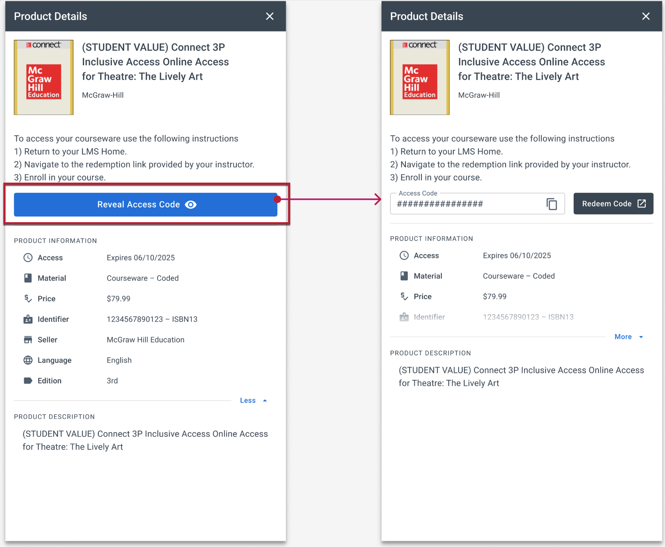Click the Language globe icon
This screenshot has width=665, height=547.
(x=28, y=360)
